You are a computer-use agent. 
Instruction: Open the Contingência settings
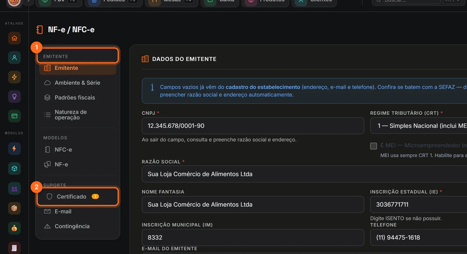pos(78,226)
